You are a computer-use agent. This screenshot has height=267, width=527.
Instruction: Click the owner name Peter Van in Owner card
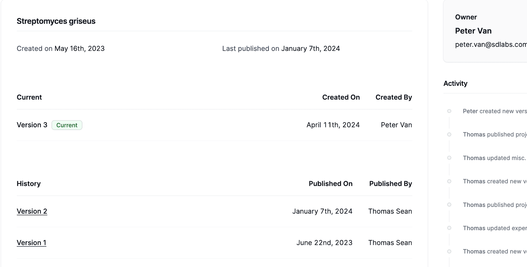(473, 31)
